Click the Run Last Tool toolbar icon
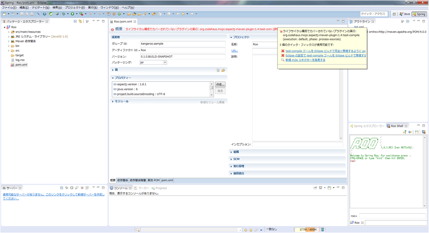 point(81,14)
